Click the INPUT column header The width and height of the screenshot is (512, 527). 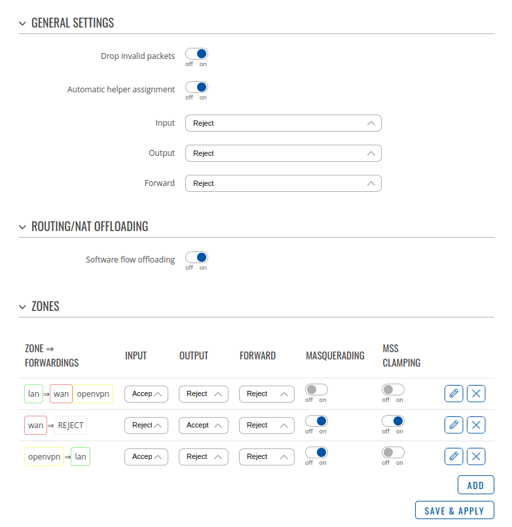tap(136, 355)
